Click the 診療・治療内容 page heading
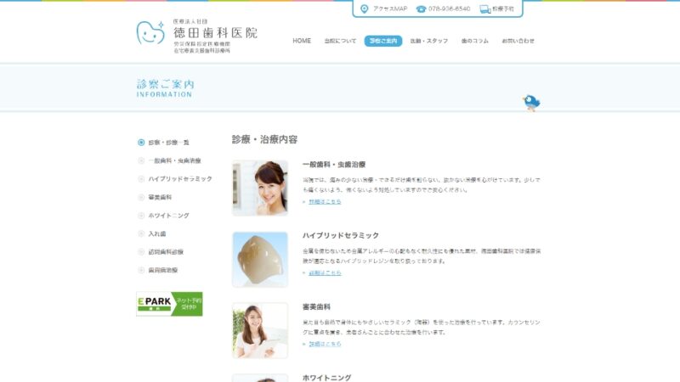Image resolution: width=680 pixels, height=382 pixels. pyautogui.click(x=264, y=139)
